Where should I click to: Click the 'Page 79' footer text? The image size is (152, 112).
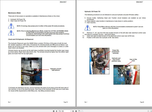point(66,102)
